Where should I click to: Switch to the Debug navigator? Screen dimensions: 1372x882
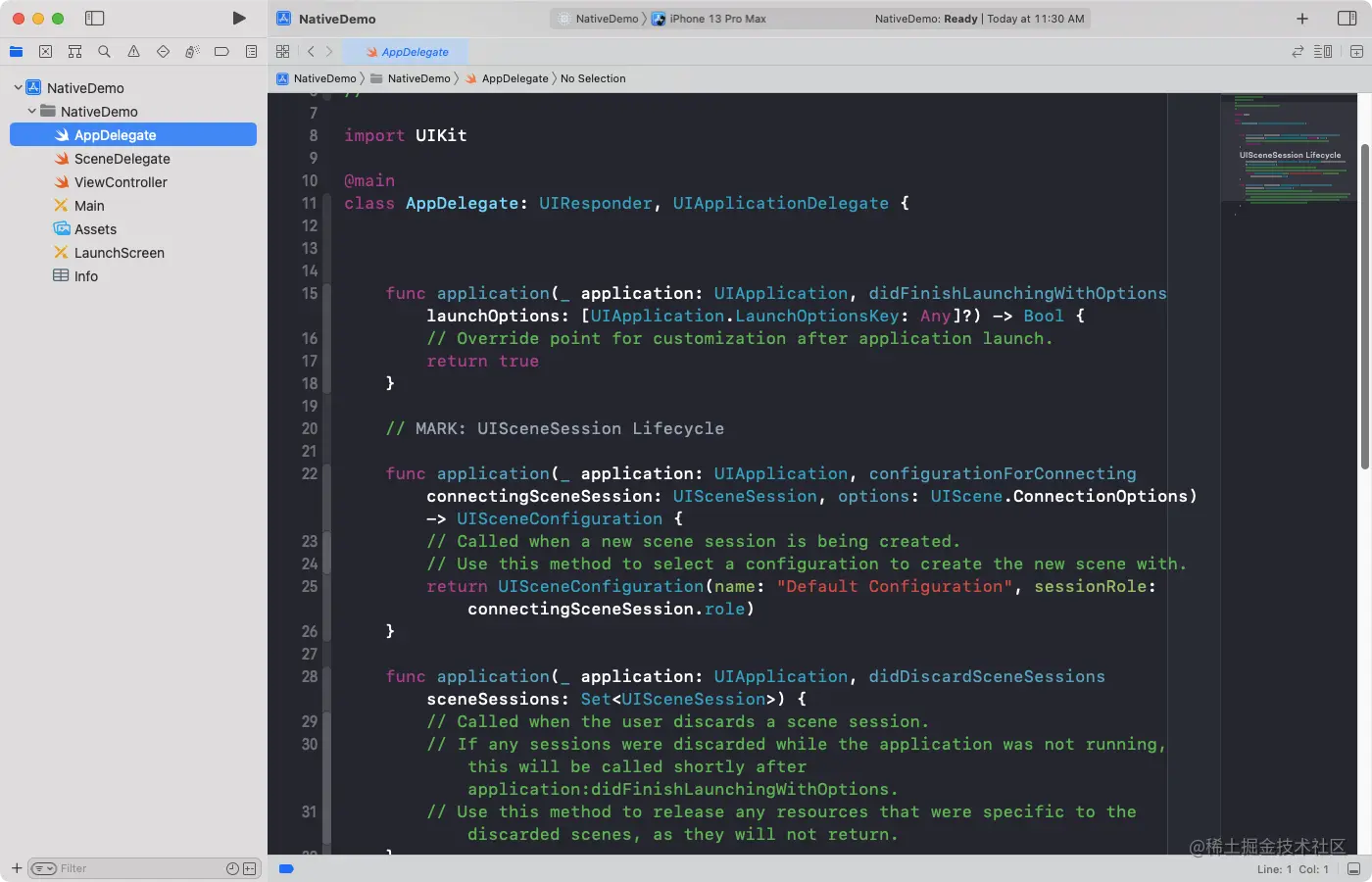tap(192, 51)
